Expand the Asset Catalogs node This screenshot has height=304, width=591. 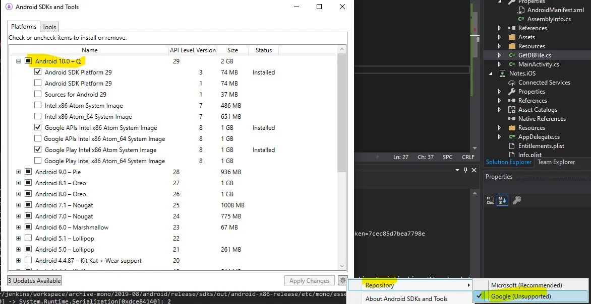[x=499, y=110]
